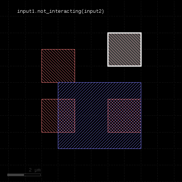182x182 pixels.
Task: Click the blue rectangle's bottom-right corner
Action: pyautogui.click(x=141, y=149)
